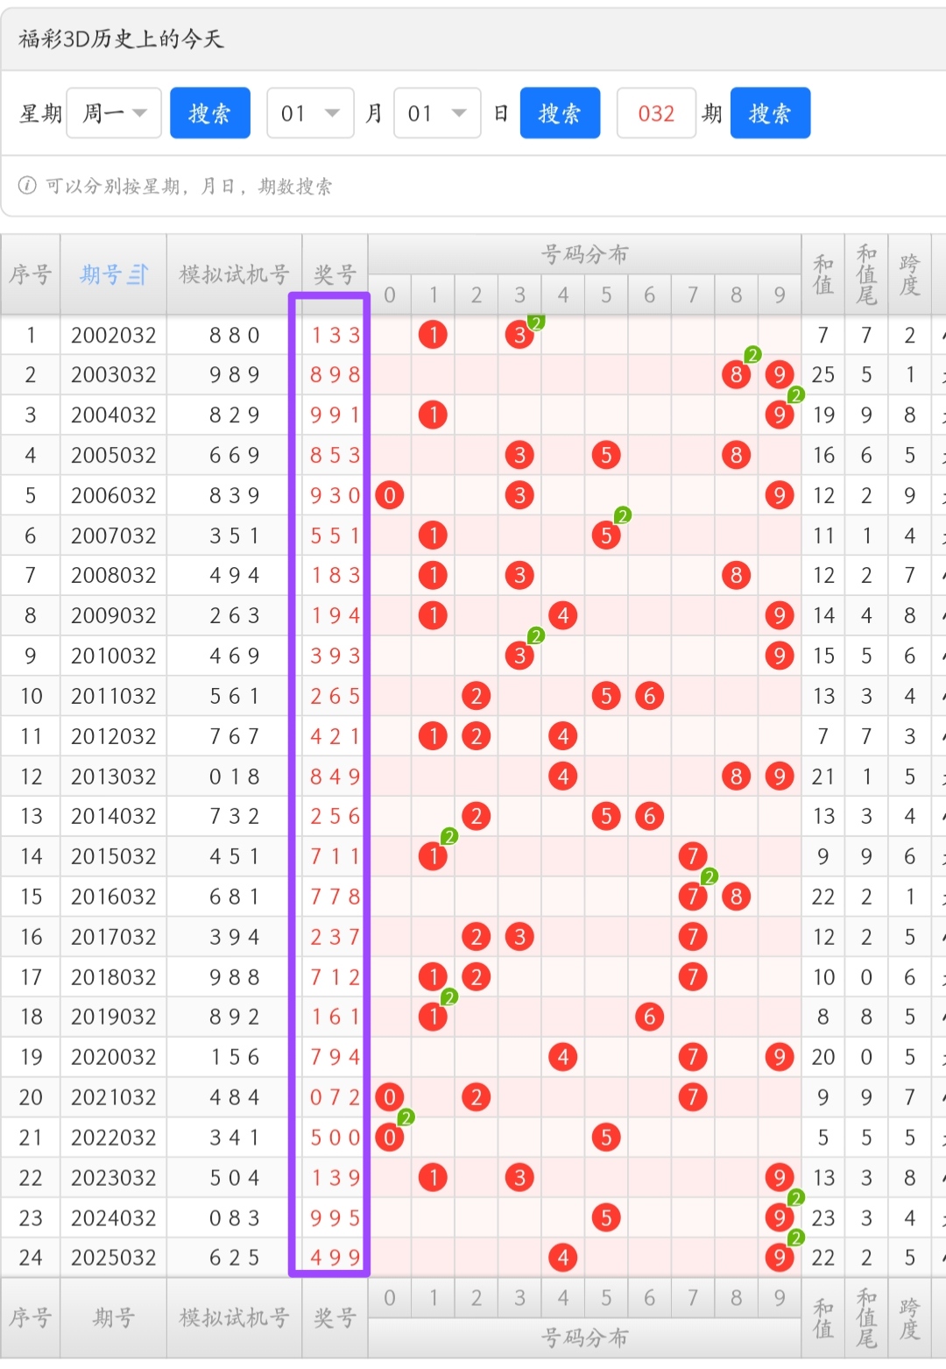Click the red 8 ball in row 2016032
This screenshot has width=946, height=1369.
tap(736, 897)
